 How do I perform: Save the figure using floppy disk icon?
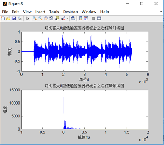14,18
